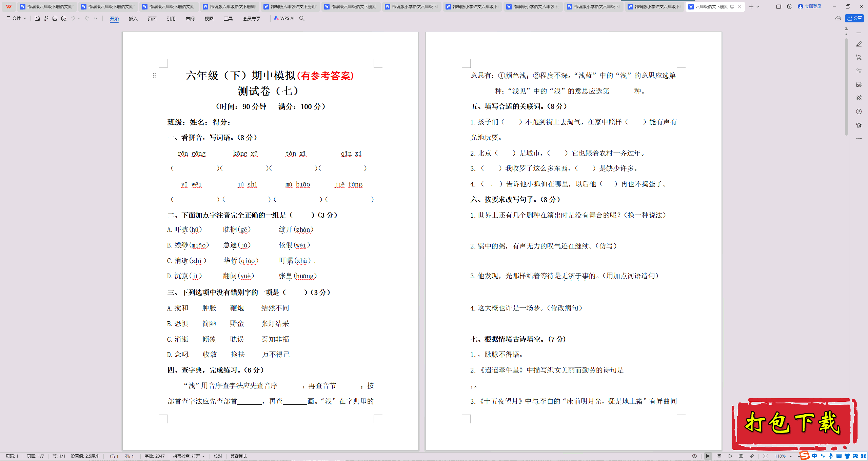This screenshot has height=461, width=868.
Task: Click the pen edit icon in right sidebar
Action: tap(859, 44)
